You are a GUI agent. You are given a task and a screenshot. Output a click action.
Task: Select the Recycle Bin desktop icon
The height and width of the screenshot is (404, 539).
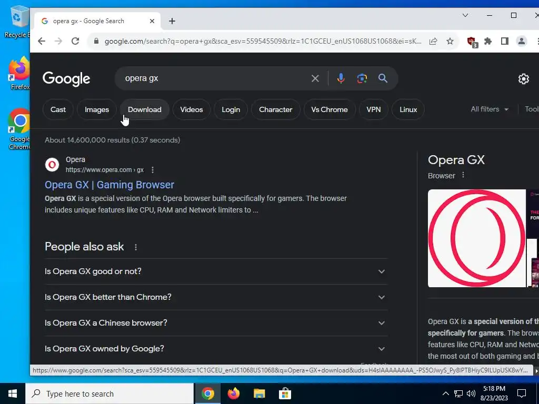point(17,22)
